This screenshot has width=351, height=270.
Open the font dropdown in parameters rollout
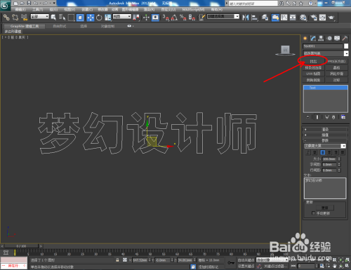pyautogui.click(x=325, y=146)
